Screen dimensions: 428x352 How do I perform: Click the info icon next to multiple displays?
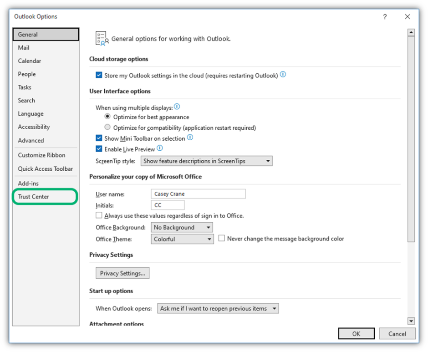click(x=177, y=107)
